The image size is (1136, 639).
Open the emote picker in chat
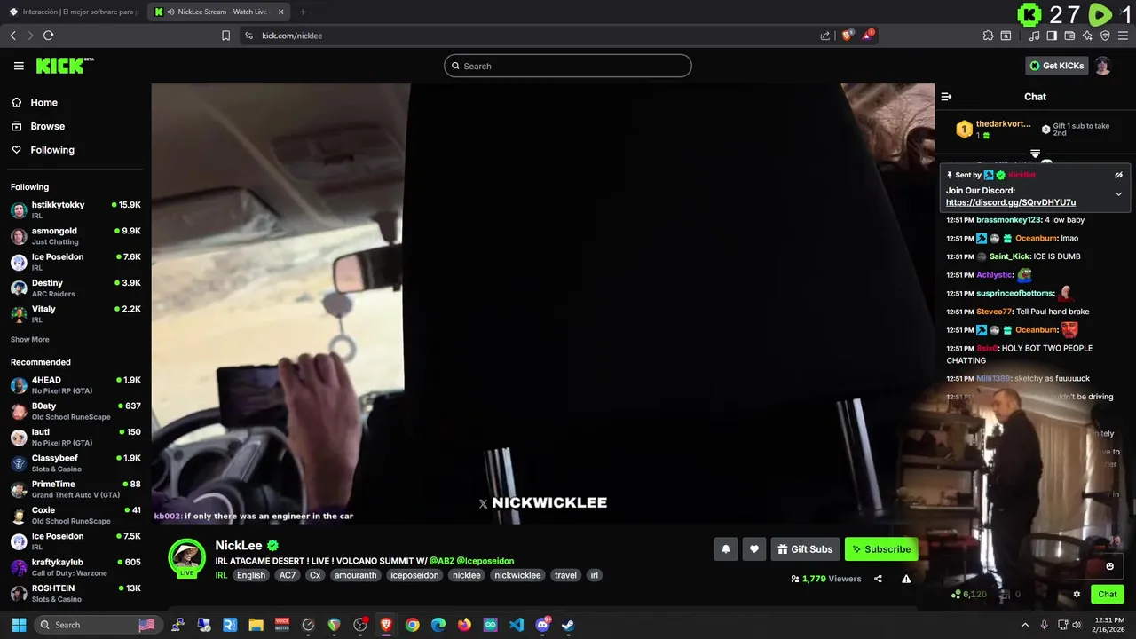pos(1109,566)
